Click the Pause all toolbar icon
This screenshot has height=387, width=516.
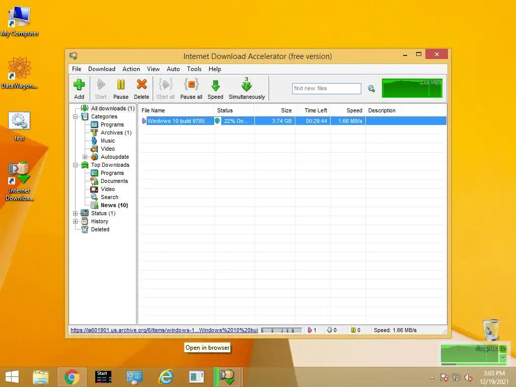click(191, 88)
